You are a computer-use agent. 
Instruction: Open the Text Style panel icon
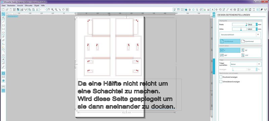pos(213,10)
